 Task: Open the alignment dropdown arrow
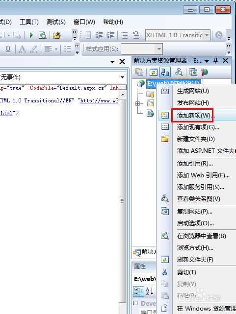(56, 49)
